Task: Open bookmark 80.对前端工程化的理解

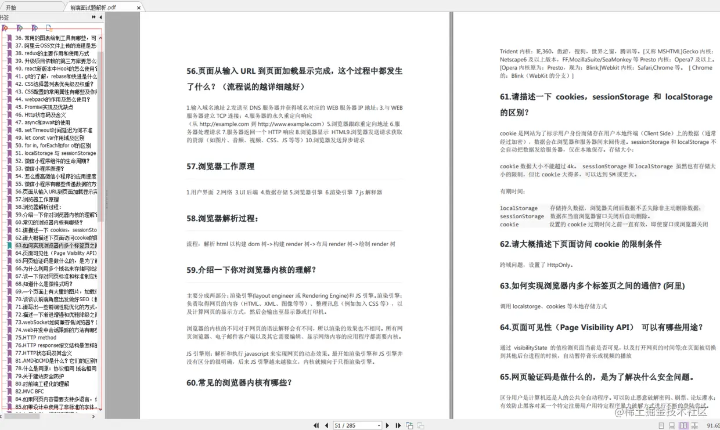Action: 42,384
